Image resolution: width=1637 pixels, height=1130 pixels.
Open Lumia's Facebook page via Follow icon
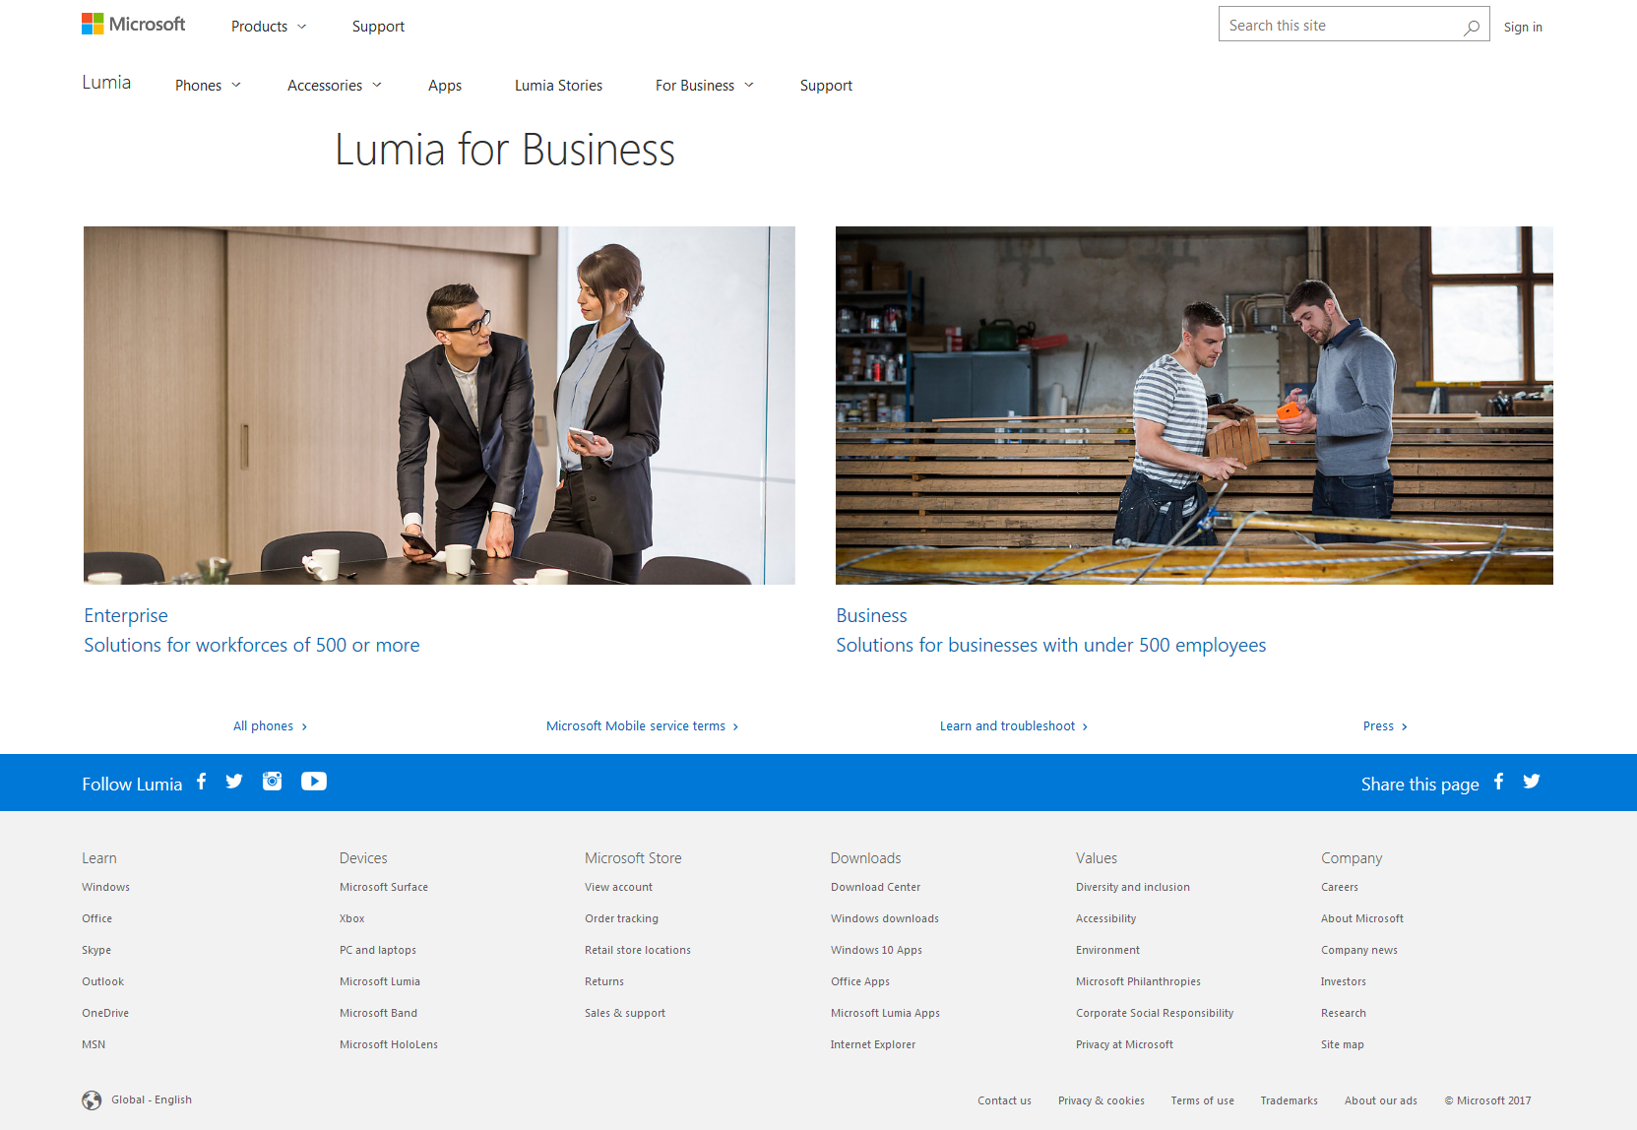(x=201, y=782)
